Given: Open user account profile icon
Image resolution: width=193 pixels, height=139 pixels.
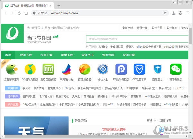Looking at the screenshot, I should click(x=180, y=13).
